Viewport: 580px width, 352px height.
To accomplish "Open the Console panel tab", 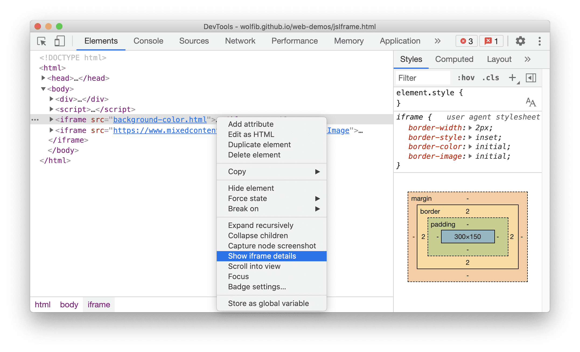I will 148,41.
